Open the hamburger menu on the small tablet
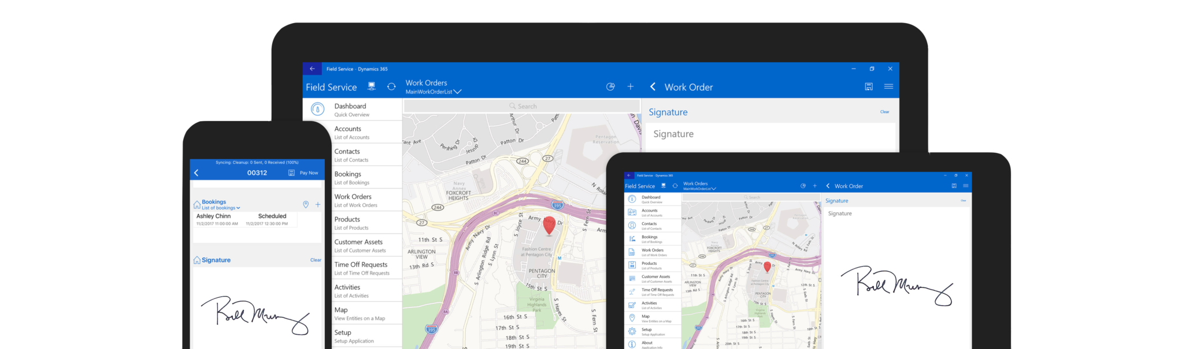 tap(965, 186)
